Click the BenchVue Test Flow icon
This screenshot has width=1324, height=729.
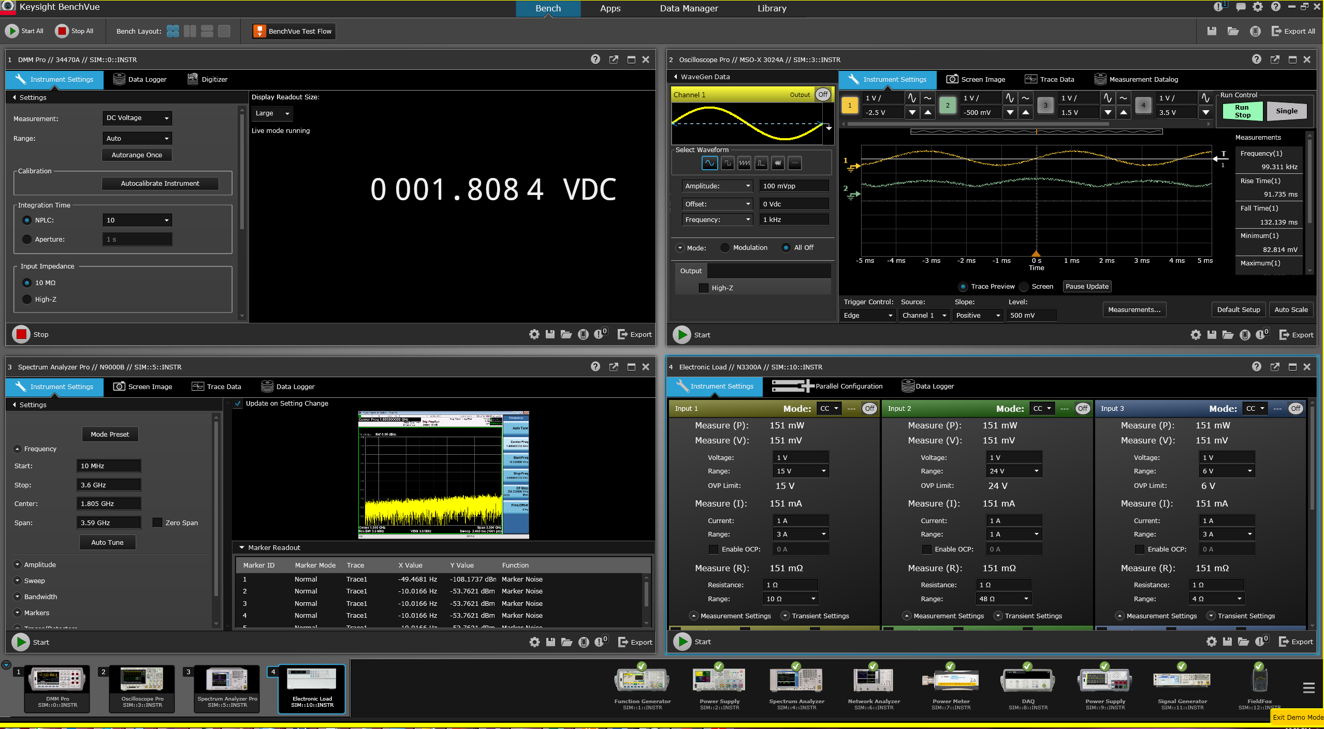pyautogui.click(x=259, y=31)
